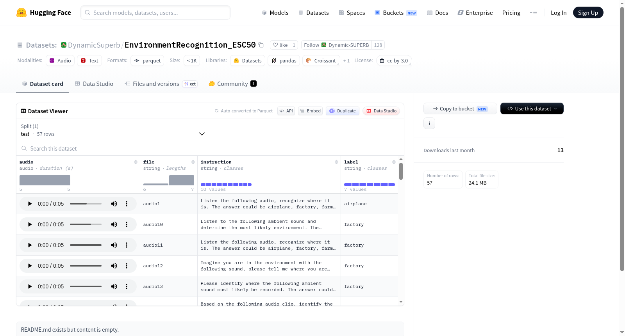Viewport: 625px width, 336px height.
Task: Mute the audio11 row player
Action: click(x=114, y=245)
